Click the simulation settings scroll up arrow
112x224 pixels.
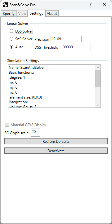pos(98,68)
